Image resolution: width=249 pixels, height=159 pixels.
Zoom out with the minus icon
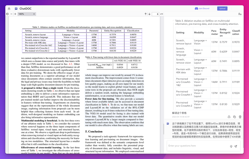tap(11, 14)
